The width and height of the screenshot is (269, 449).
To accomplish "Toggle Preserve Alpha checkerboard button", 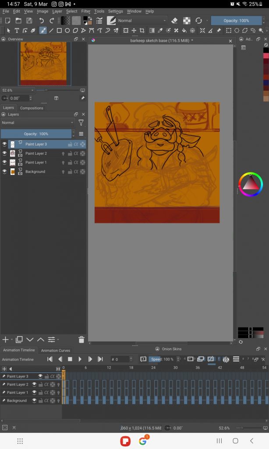I will (x=187, y=21).
